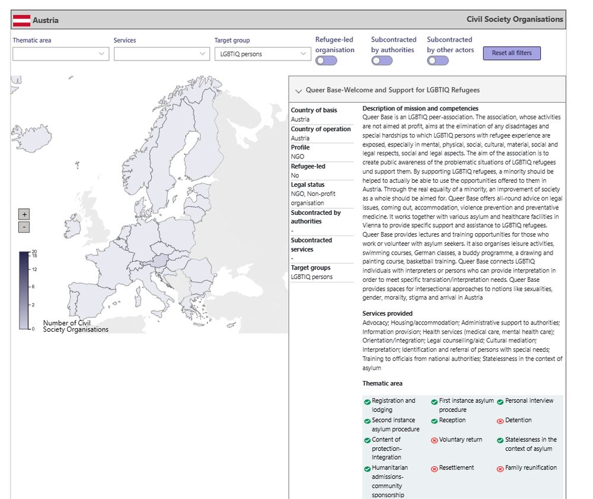Click Description of mission and competencies heading
593x499 pixels.
point(420,109)
